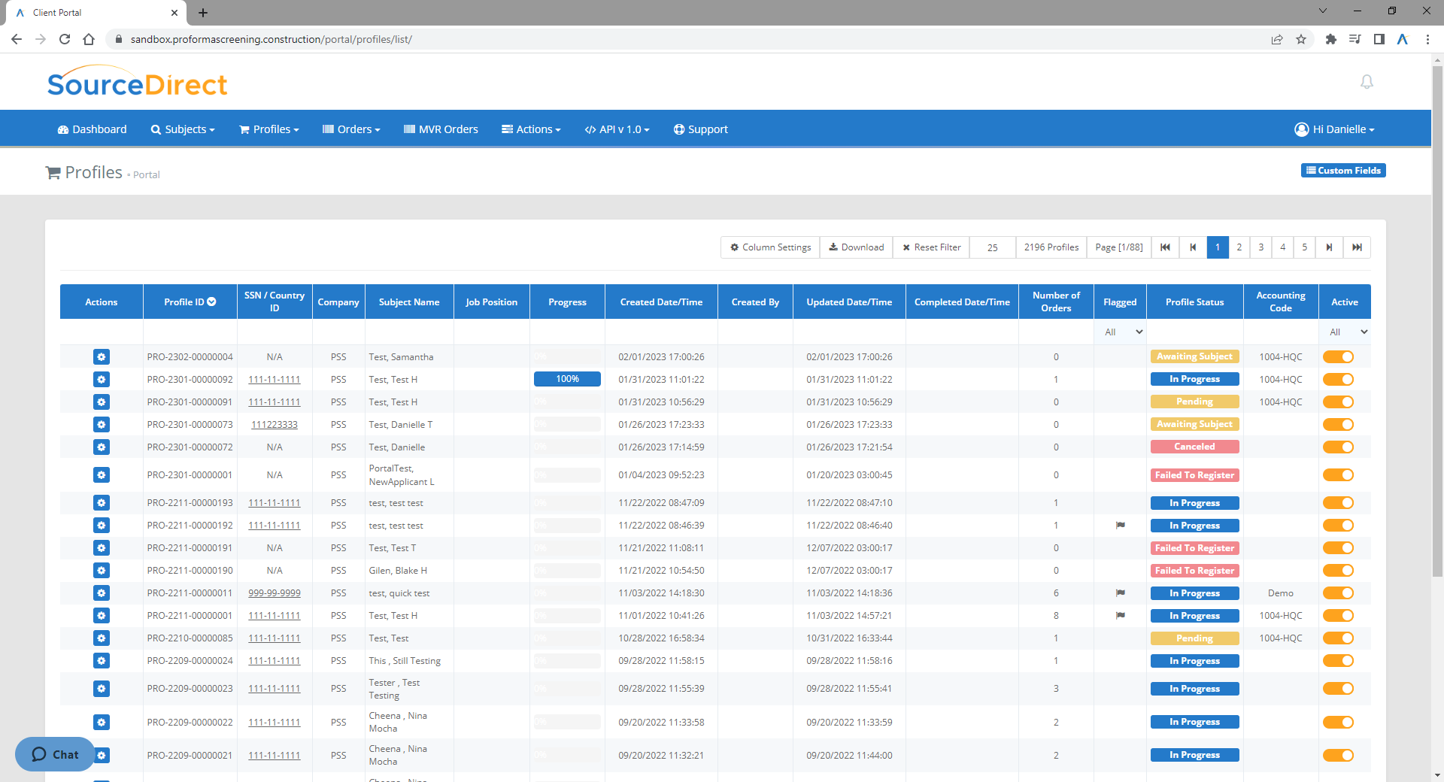Open actions gear for profile PRO-2302-00000004
Image resolution: width=1444 pixels, height=782 pixels.
point(102,356)
